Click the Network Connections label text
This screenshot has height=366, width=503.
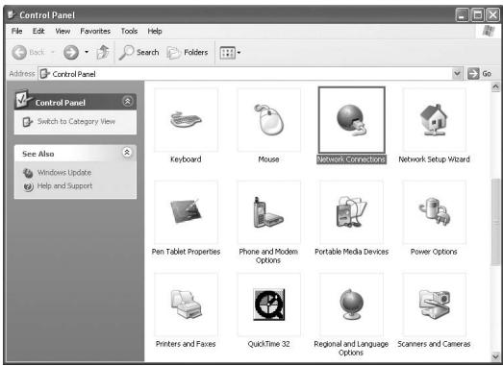tap(351, 159)
